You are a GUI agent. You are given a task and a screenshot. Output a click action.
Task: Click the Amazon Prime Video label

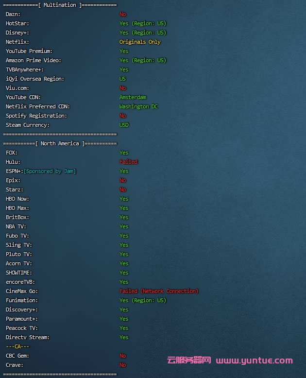(x=32, y=60)
